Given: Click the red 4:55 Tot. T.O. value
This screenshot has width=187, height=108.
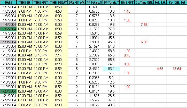Looking at the screenshot, I should click(160, 69).
